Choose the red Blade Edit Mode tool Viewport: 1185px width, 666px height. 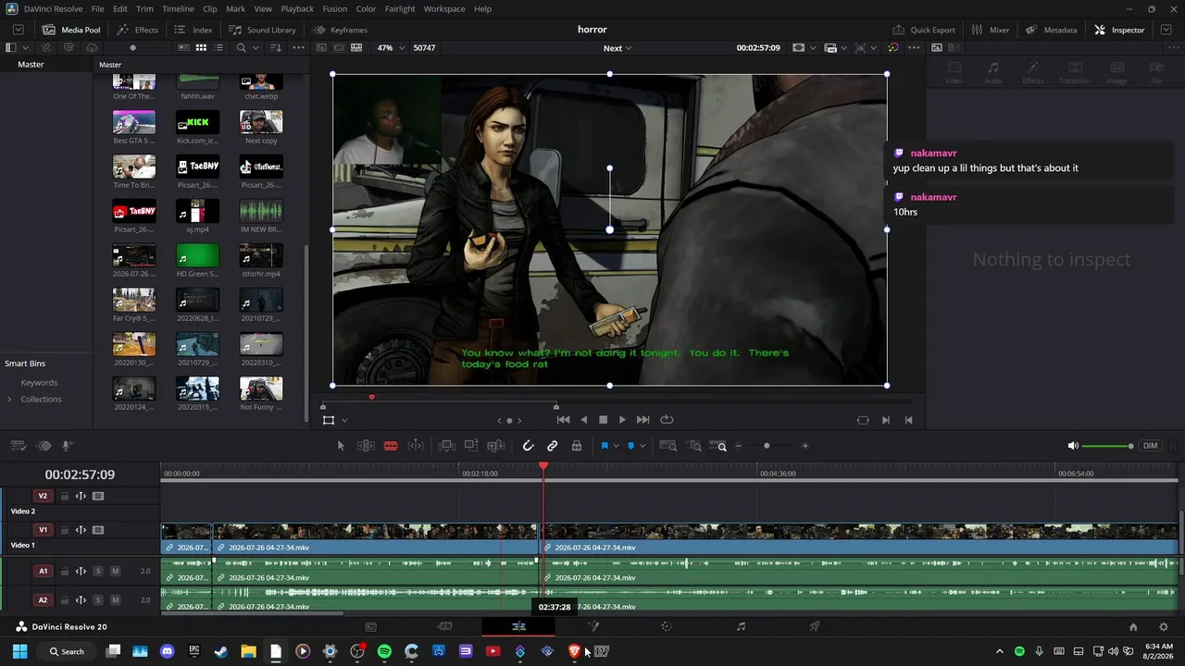coord(391,446)
